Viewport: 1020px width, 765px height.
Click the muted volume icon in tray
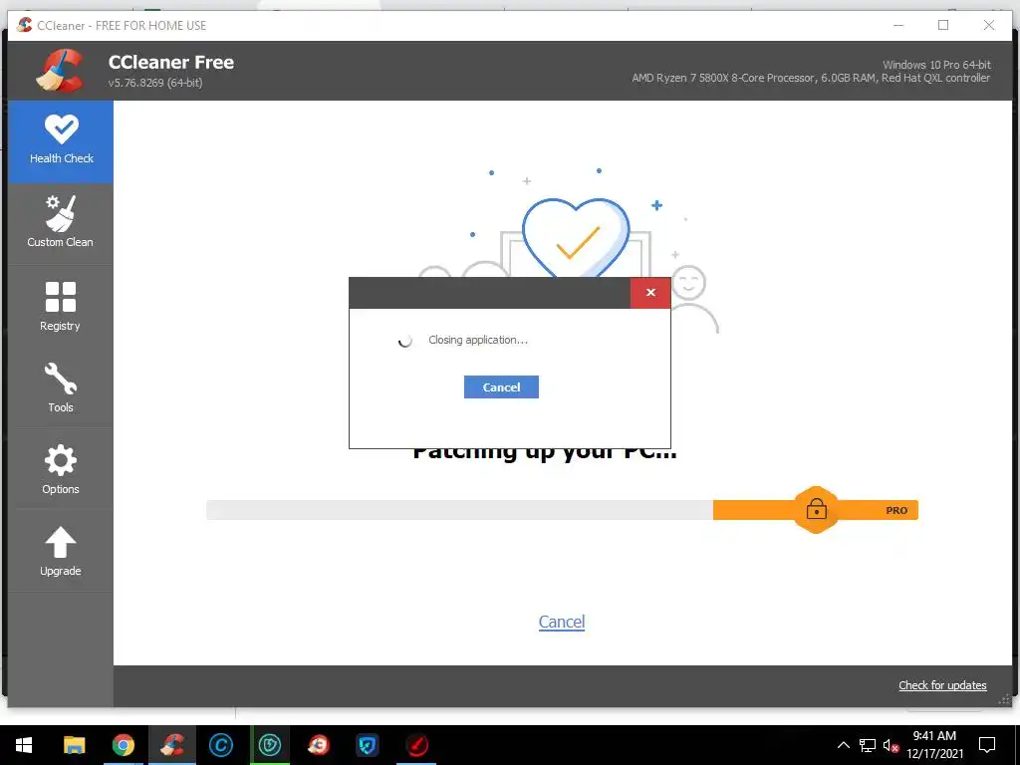point(891,745)
